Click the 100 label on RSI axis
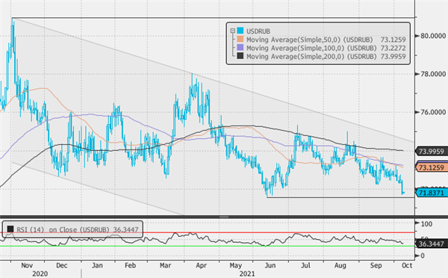 pyautogui.click(x=426, y=224)
